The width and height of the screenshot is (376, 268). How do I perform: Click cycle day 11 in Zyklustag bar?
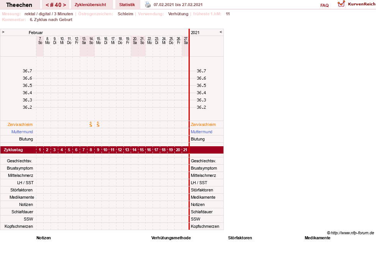(x=113, y=150)
